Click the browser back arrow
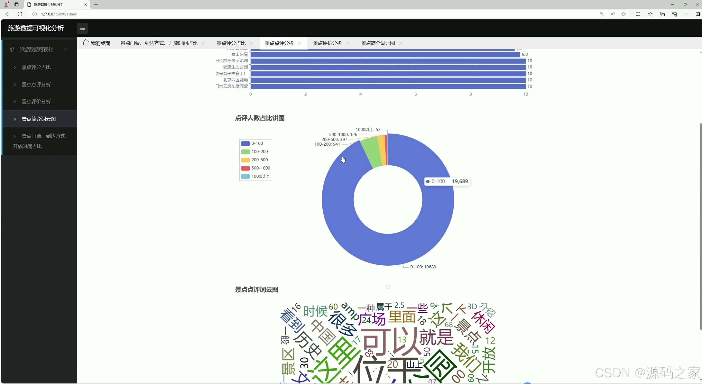 8,14
